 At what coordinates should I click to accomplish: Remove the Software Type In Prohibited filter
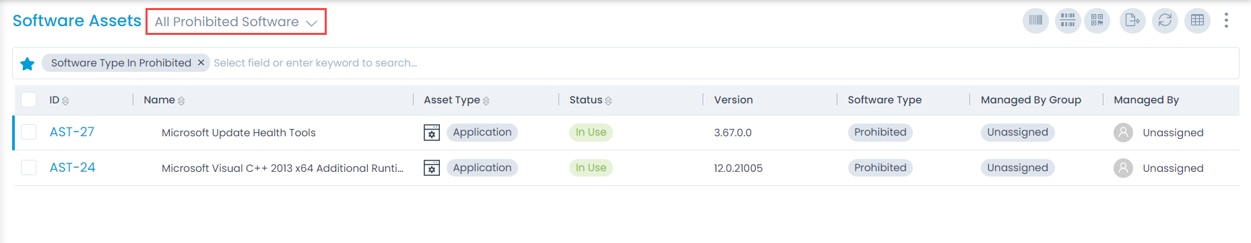point(201,62)
